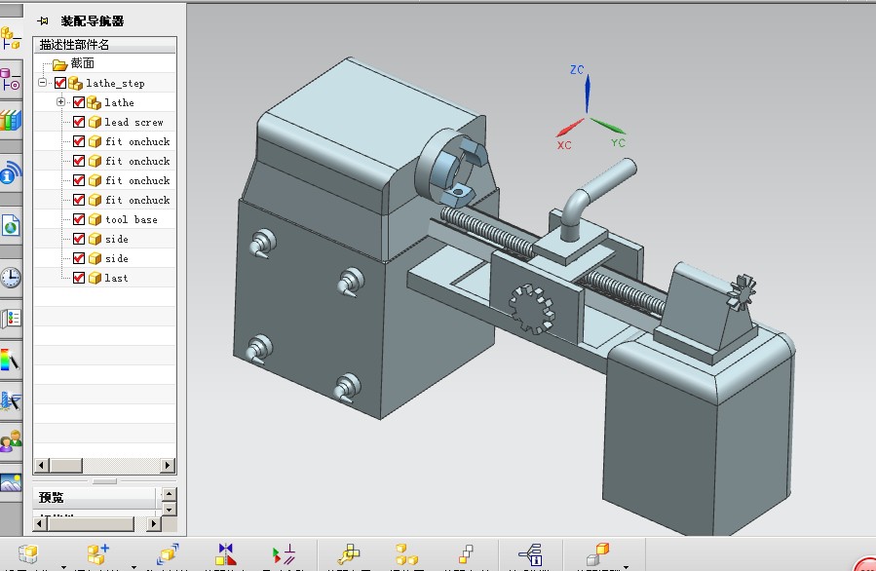Click the Move Component icon with arrows

click(167, 553)
